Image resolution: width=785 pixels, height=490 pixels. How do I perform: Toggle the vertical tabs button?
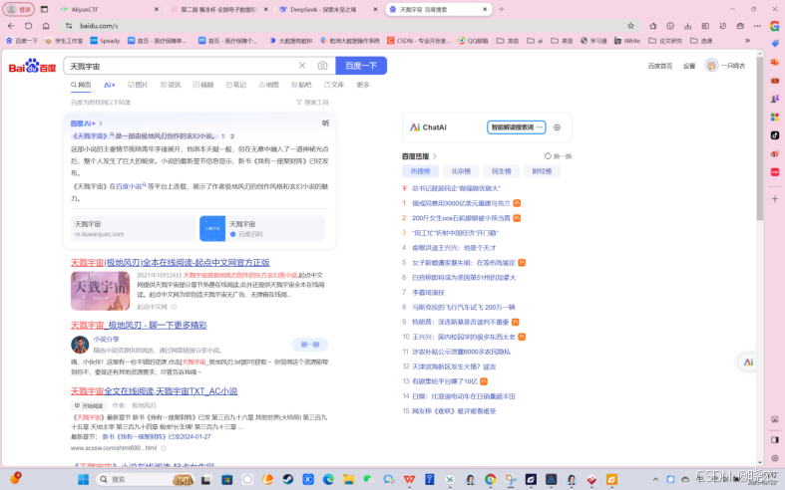(x=44, y=9)
